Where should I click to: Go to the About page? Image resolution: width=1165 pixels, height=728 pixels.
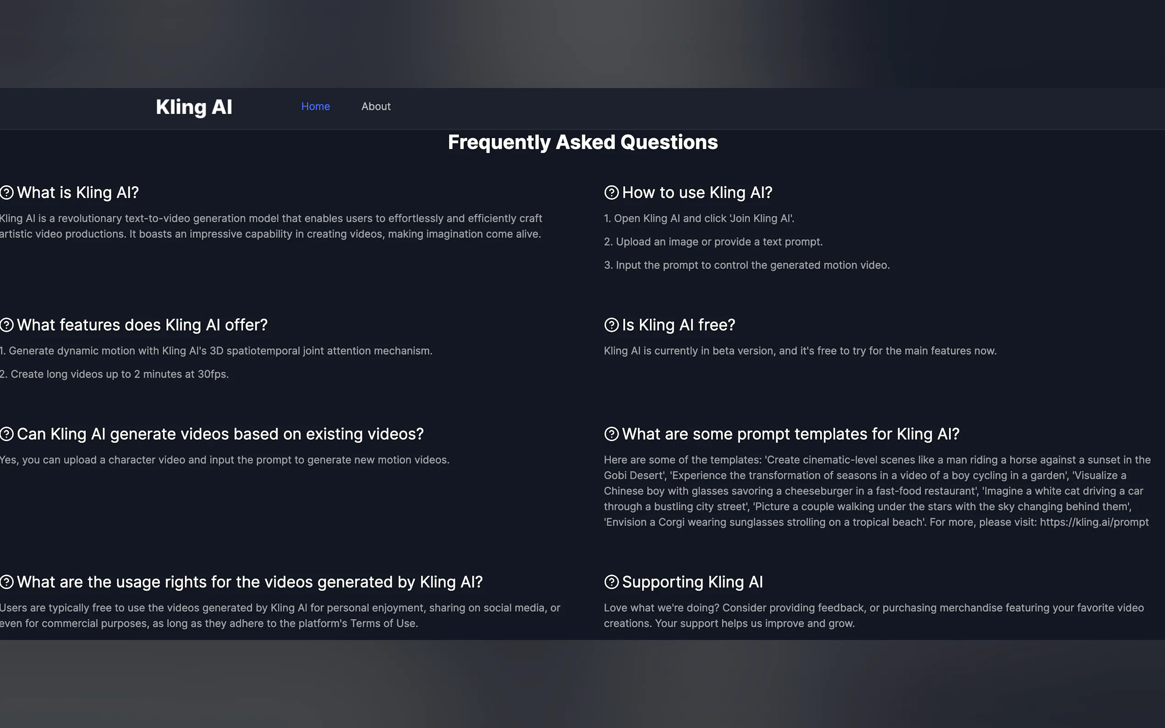point(376,106)
